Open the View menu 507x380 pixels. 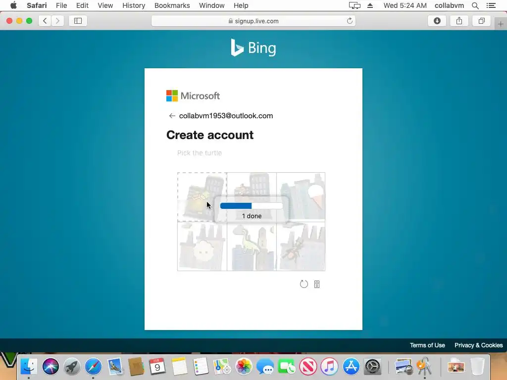pyautogui.click(x=105, y=5)
